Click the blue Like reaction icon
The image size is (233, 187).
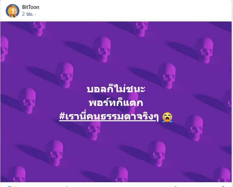click(x=9, y=186)
